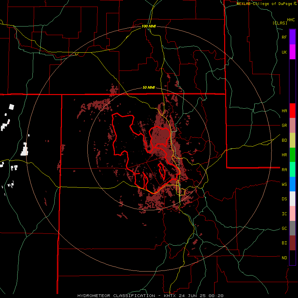Viewport: 298px width, 298px height.
Task: Click the RA legend label
Action: [x=284, y=170]
